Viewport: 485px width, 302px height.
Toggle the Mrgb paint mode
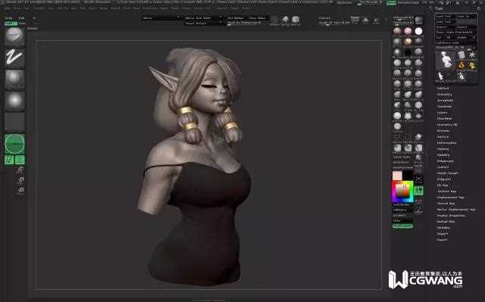tap(8, 18)
